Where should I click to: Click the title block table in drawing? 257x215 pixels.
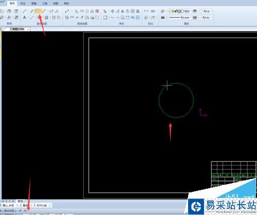pos(234,174)
